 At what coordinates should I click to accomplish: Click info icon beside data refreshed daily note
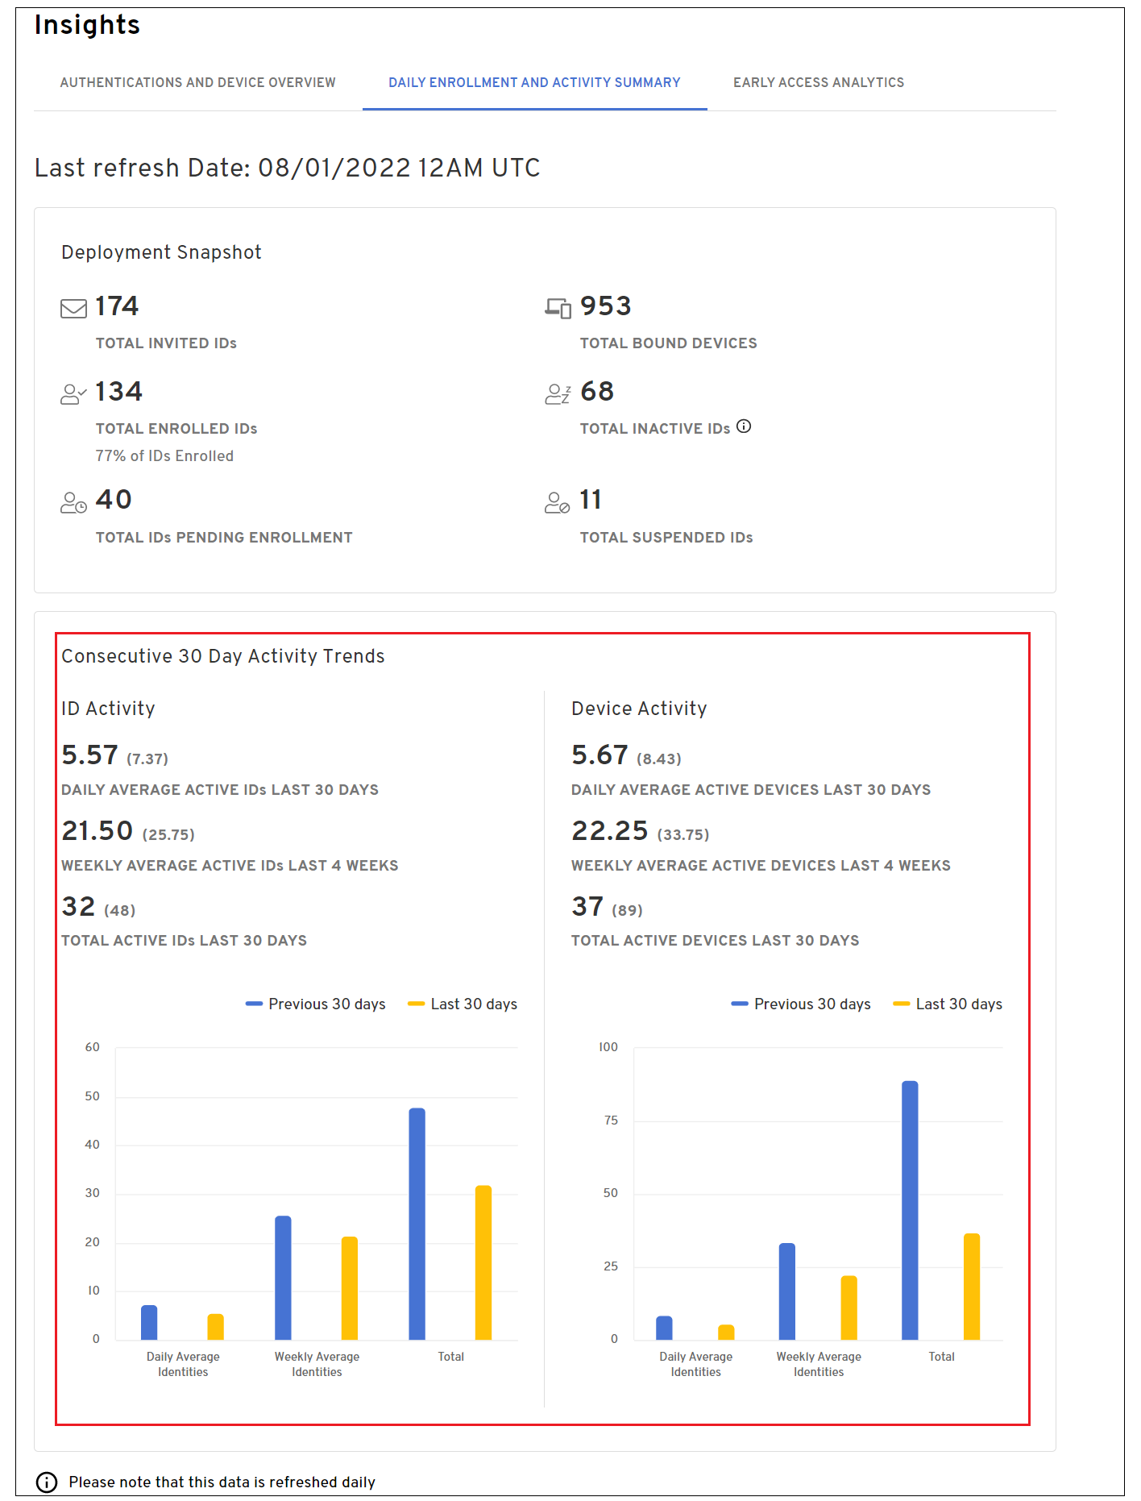[47, 1482]
